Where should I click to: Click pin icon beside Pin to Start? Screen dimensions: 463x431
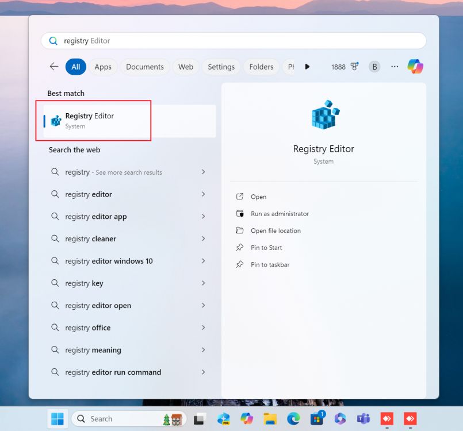click(240, 247)
